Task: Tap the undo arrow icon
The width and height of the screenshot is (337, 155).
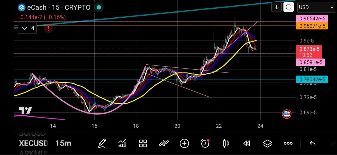Action: 312,144
